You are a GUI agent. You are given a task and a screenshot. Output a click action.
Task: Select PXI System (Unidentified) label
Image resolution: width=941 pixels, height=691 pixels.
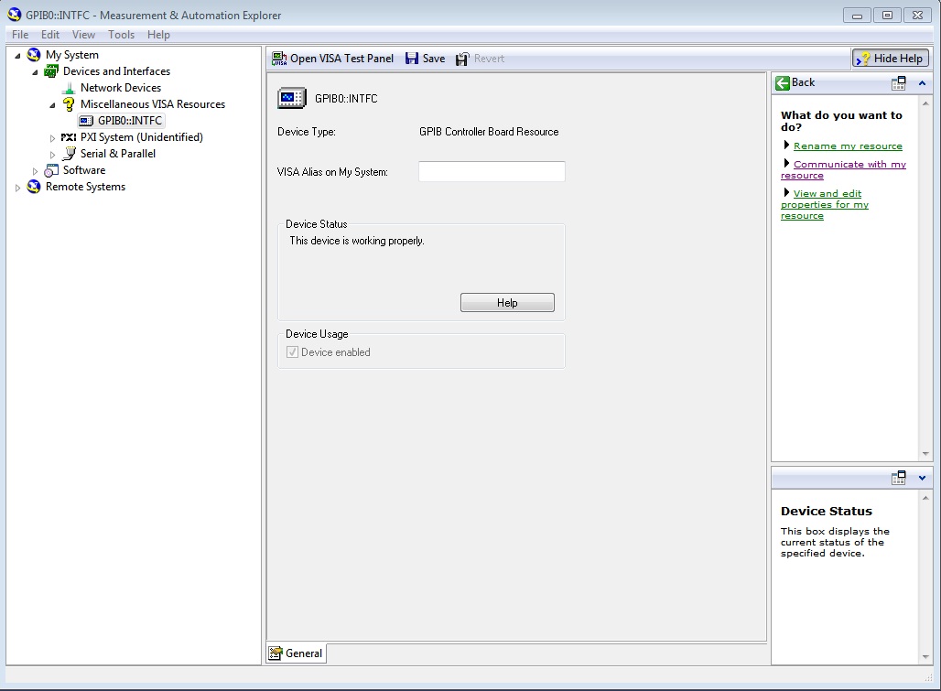(142, 136)
